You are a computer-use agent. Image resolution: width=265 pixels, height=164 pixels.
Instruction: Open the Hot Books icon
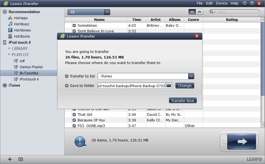click(x=10, y=36)
